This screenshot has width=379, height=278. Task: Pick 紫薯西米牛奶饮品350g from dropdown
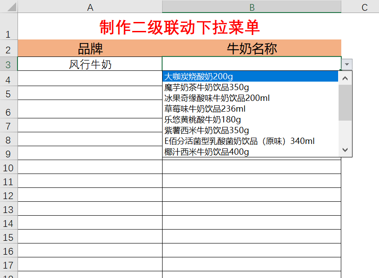250,130
